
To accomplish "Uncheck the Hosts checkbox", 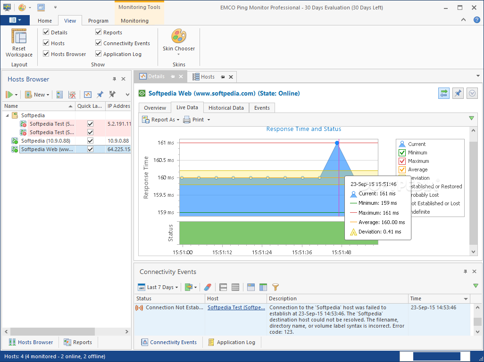I will click(x=46, y=43).
